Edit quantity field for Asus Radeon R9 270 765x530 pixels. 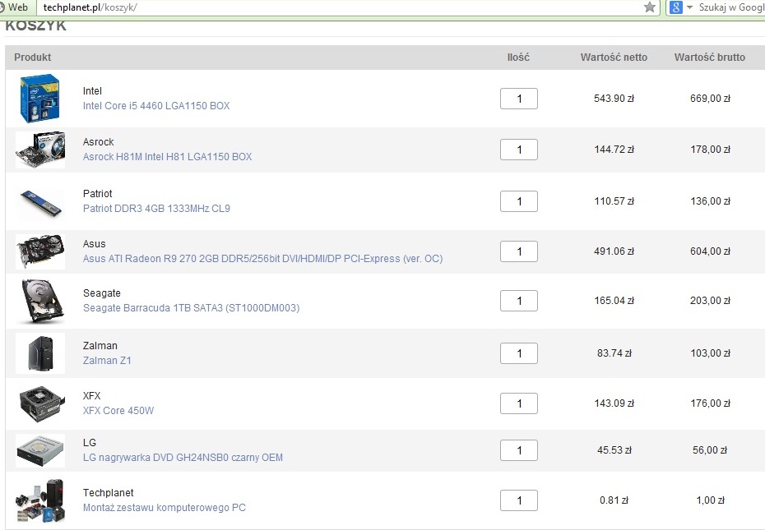518,251
